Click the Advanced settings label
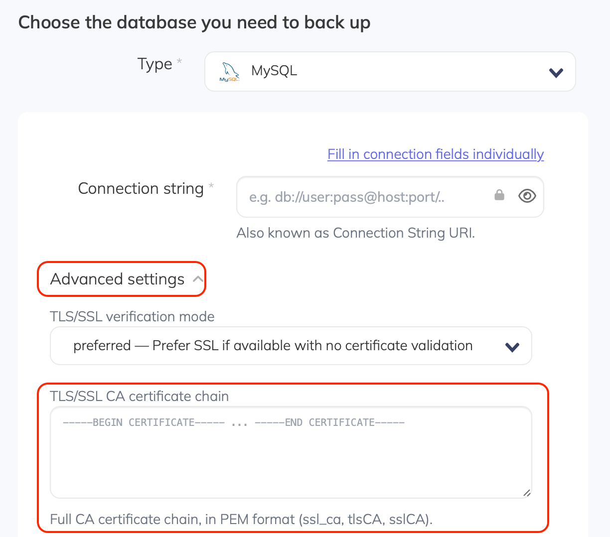 coord(117,279)
